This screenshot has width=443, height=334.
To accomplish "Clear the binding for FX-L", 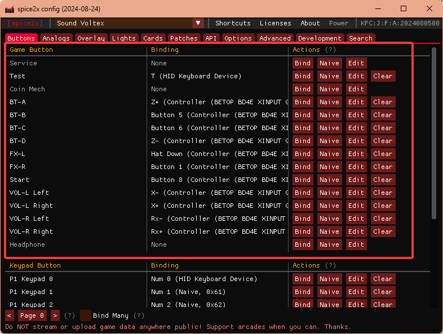I will tap(383, 154).
